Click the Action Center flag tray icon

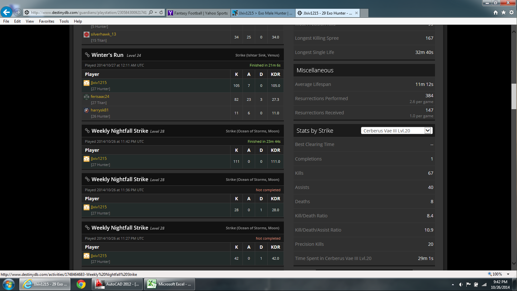click(469, 285)
